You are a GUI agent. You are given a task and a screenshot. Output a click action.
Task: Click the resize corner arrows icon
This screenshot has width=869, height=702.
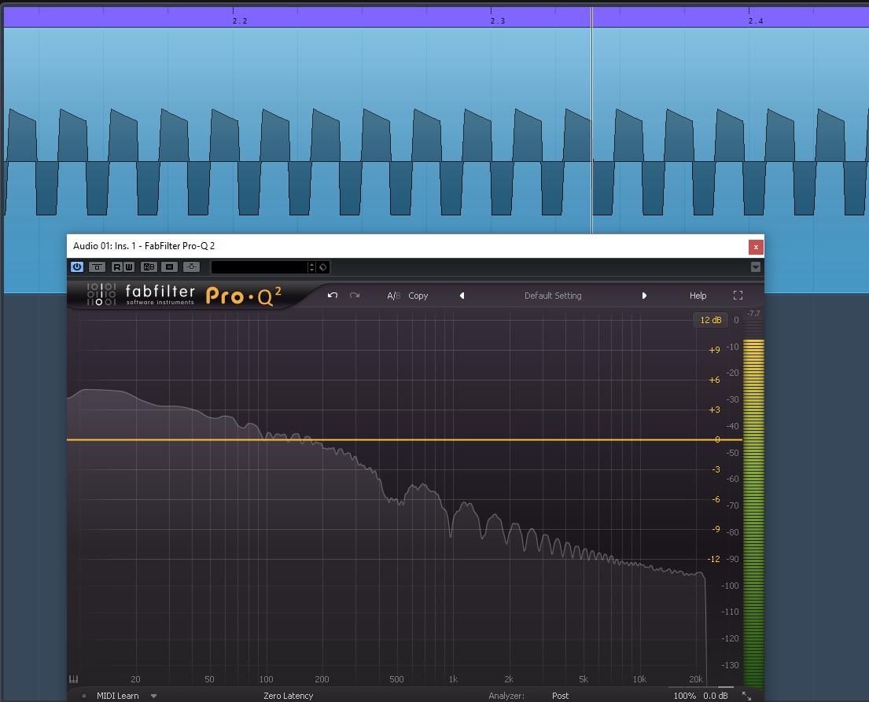tap(746, 696)
